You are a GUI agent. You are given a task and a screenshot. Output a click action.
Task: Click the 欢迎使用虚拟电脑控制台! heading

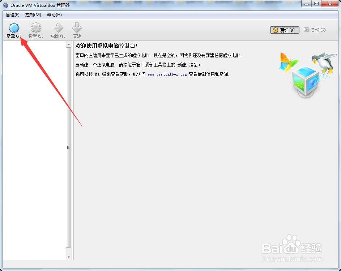[x=107, y=46]
